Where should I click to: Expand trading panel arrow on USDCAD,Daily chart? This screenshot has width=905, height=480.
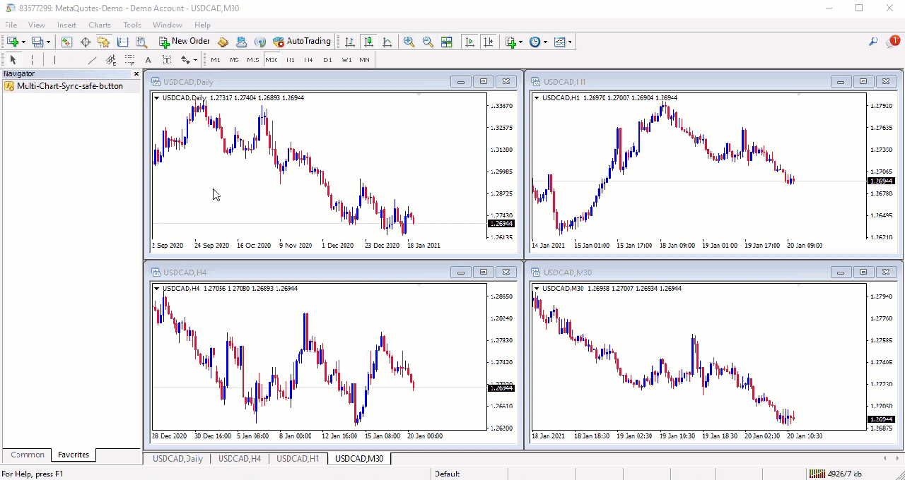157,98
